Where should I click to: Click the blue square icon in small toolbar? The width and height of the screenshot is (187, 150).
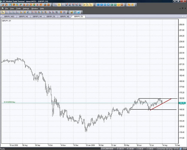(78, 12)
